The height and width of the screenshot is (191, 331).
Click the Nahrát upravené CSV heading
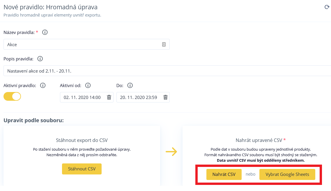259,140
